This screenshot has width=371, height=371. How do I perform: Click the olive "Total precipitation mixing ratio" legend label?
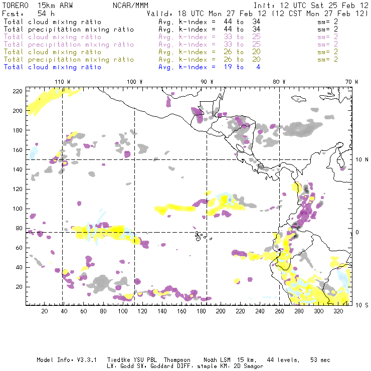[x=69, y=59]
